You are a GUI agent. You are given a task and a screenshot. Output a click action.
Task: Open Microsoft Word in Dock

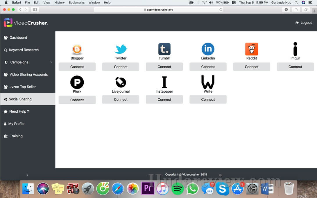267,189
